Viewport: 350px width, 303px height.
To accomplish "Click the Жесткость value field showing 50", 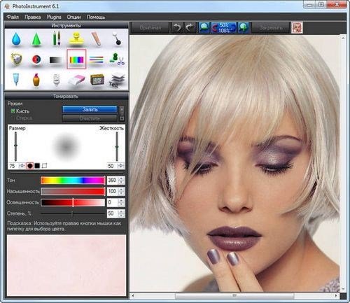I will pyautogui.click(x=111, y=166).
